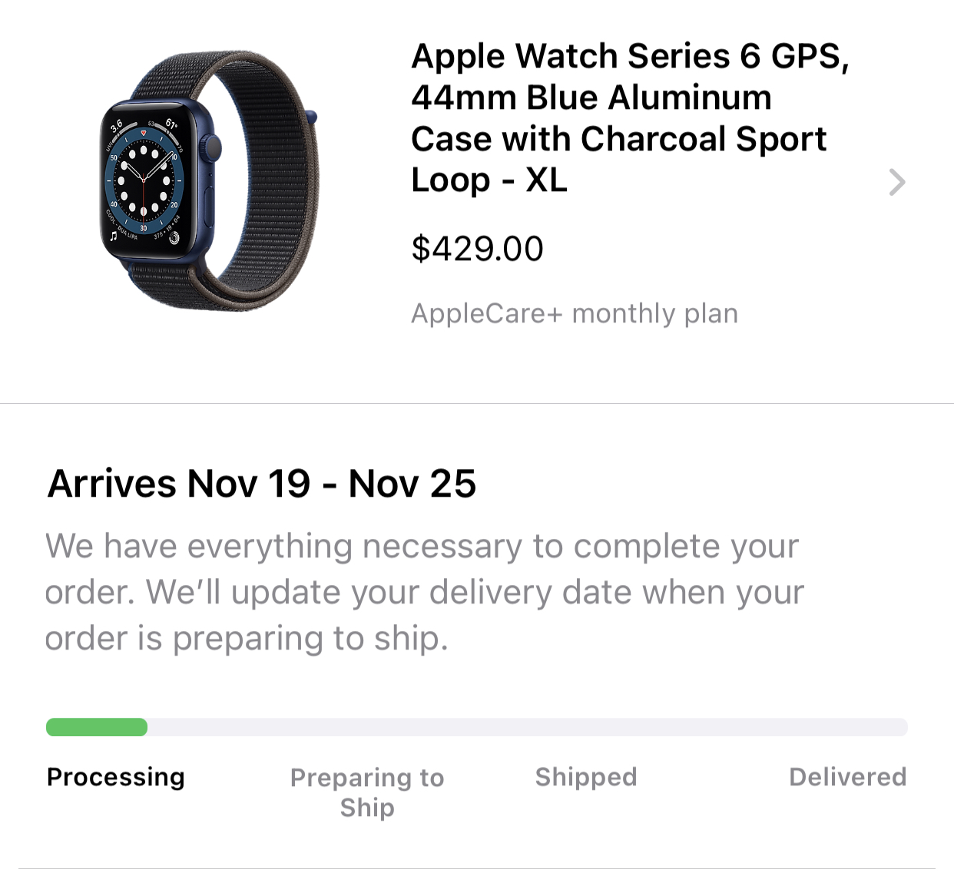Expand product information with the chevron arrow
The image size is (954, 876).
pos(897,182)
